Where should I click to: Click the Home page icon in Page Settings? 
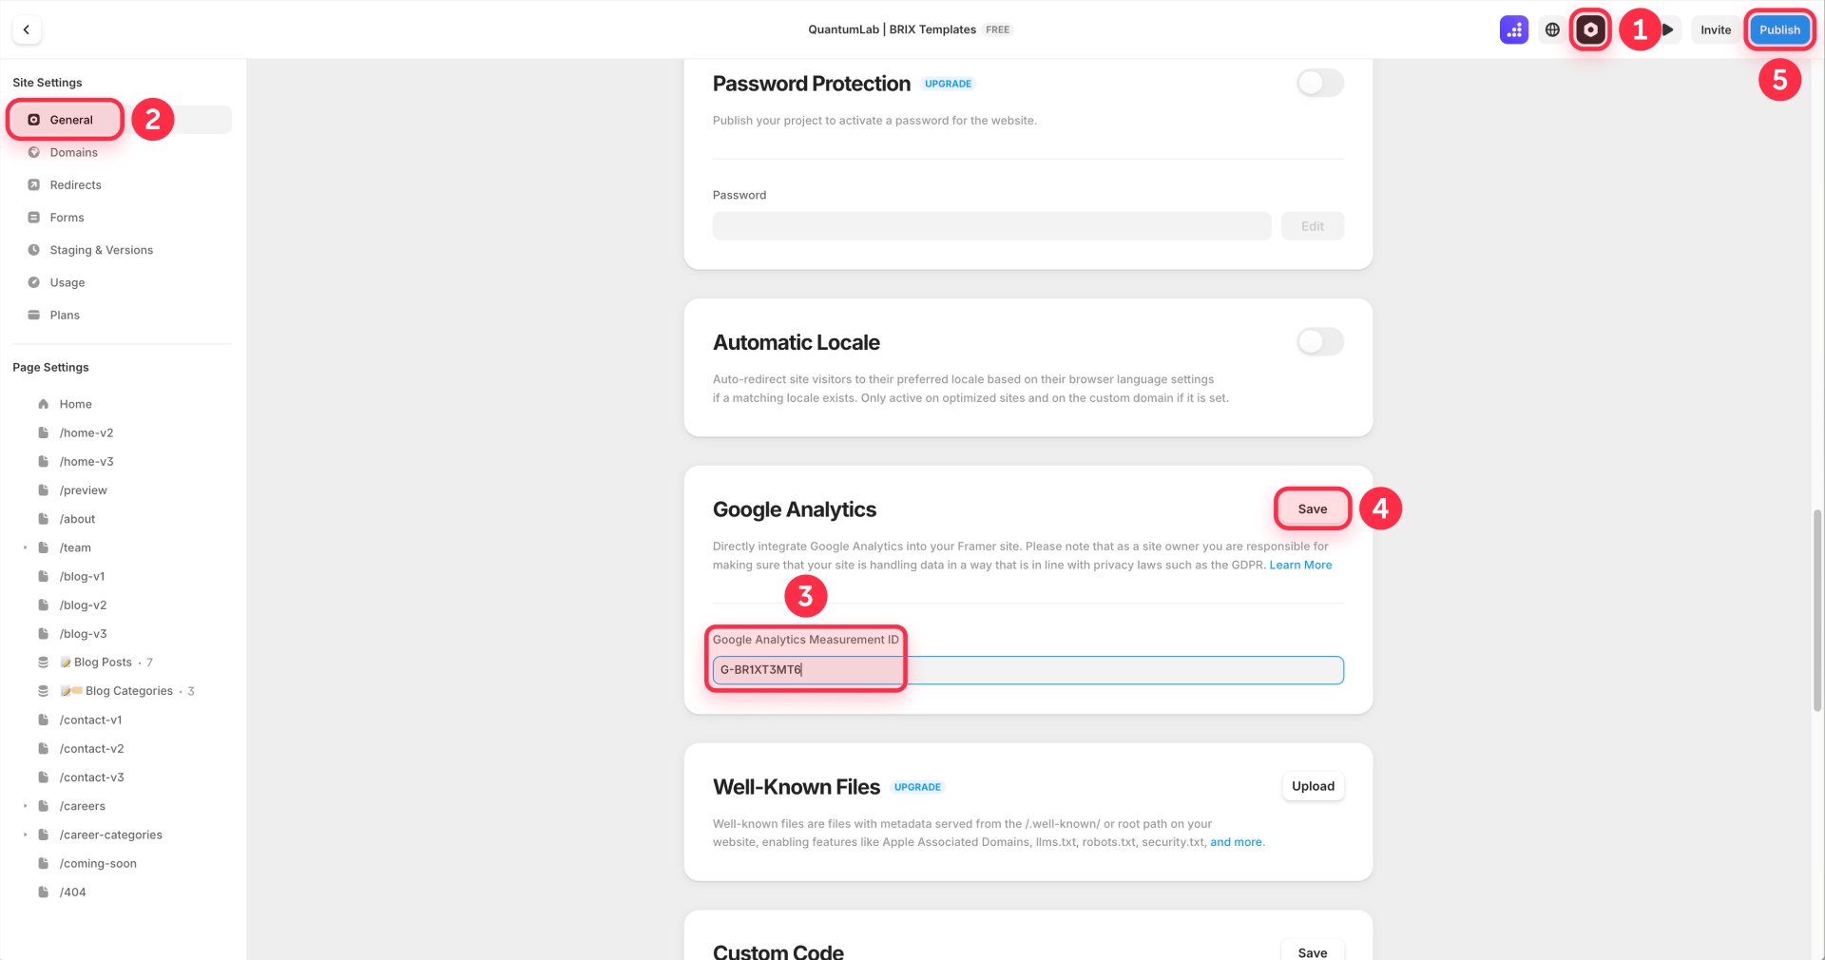point(42,403)
